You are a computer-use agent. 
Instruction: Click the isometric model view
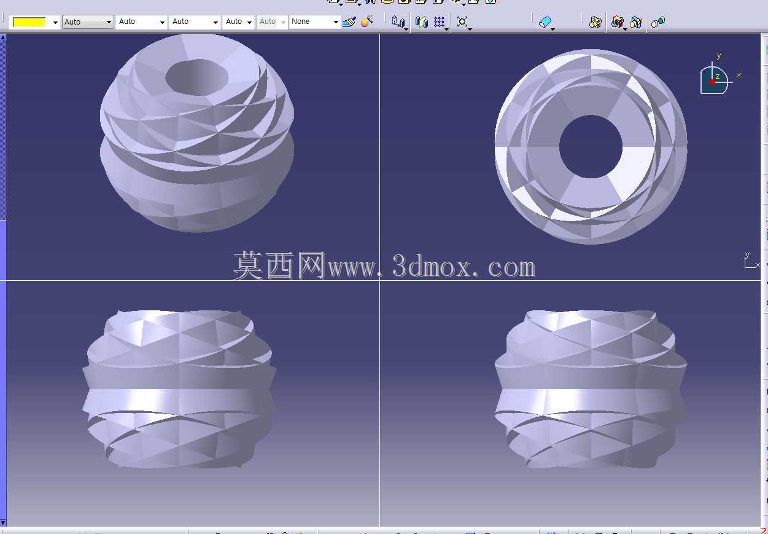point(197,133)
